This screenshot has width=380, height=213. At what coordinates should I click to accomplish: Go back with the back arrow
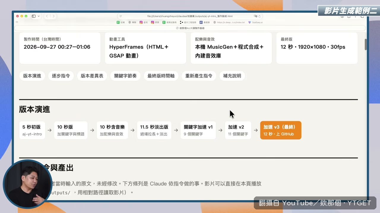coord(47,16)
